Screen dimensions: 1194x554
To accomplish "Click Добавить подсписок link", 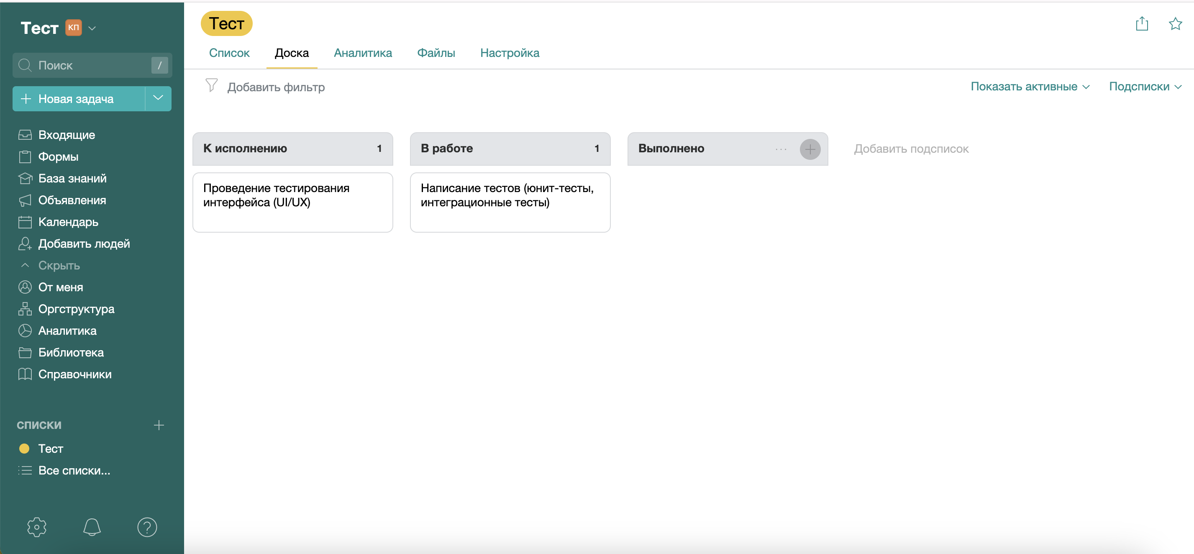I will pos(911,149).
